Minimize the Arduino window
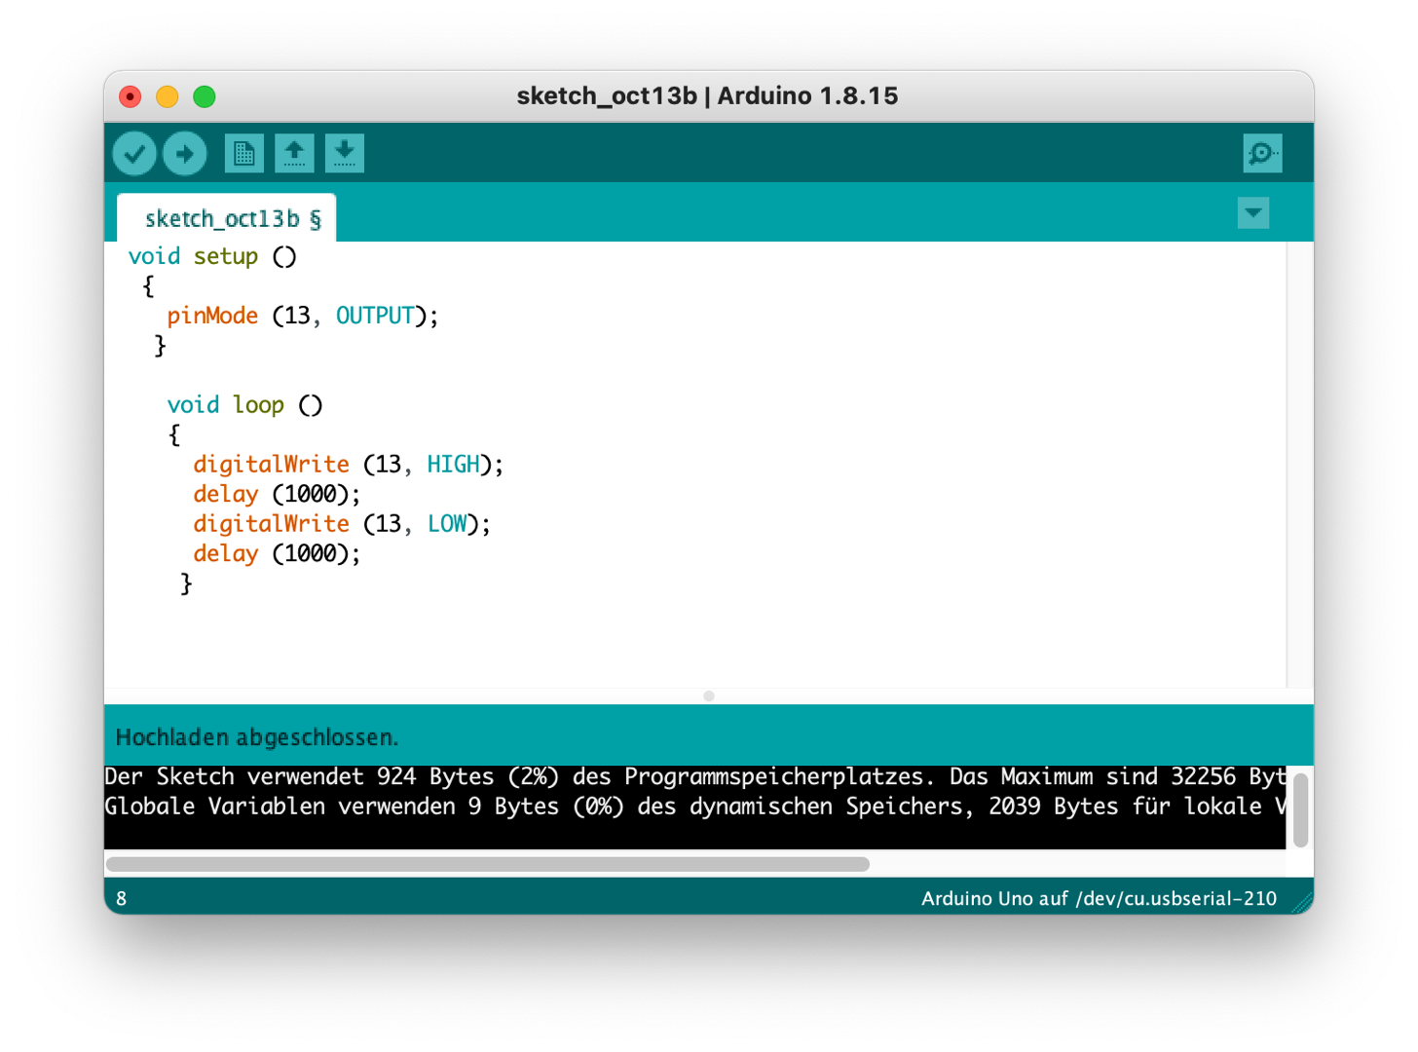The image size is (1418, 1052). click(x=168, y=96)
